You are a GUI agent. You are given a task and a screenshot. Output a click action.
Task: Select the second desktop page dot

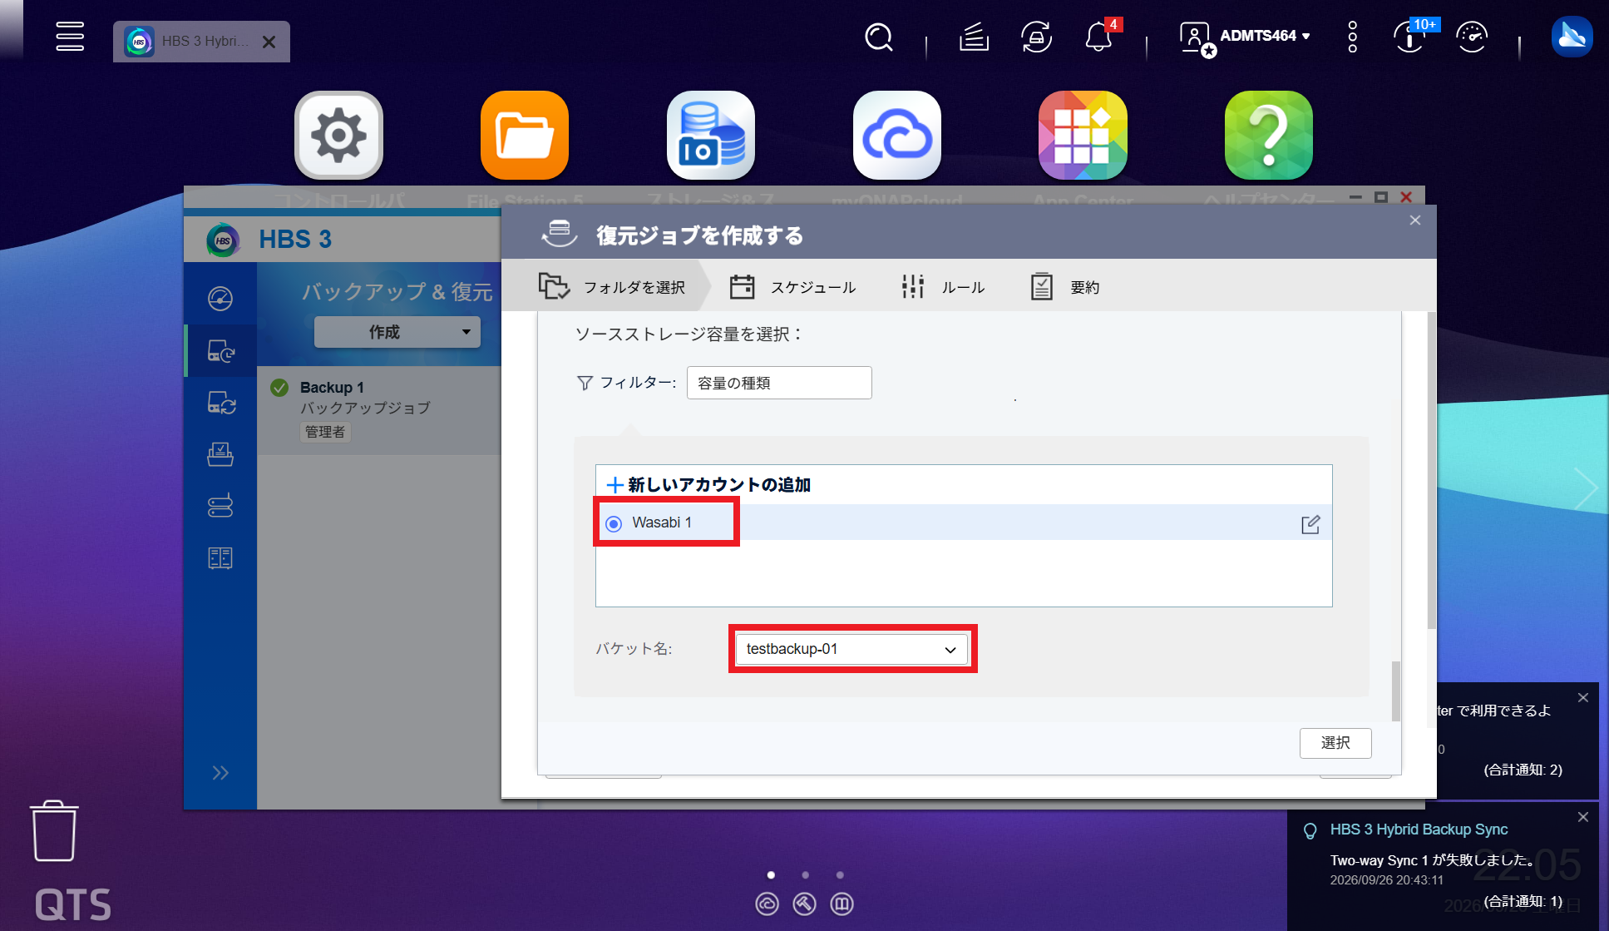(x=805, y=874)
